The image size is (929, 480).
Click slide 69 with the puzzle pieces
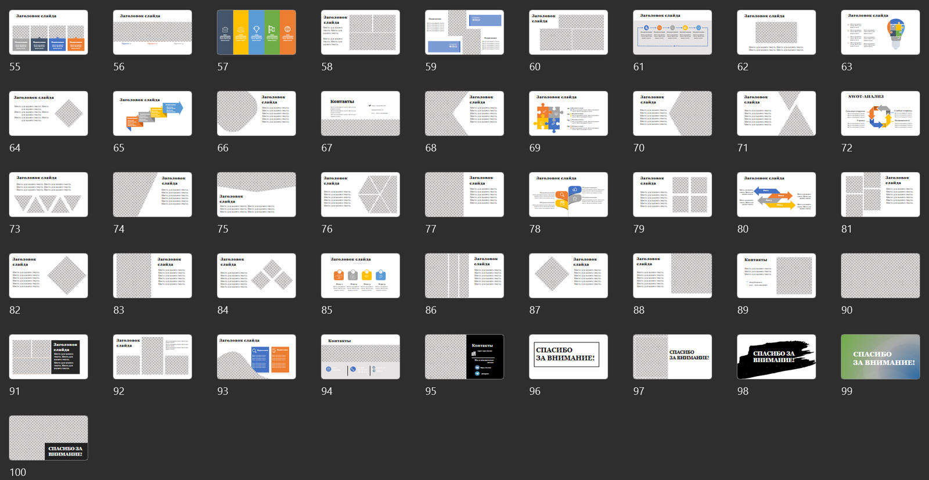[568, 114]
